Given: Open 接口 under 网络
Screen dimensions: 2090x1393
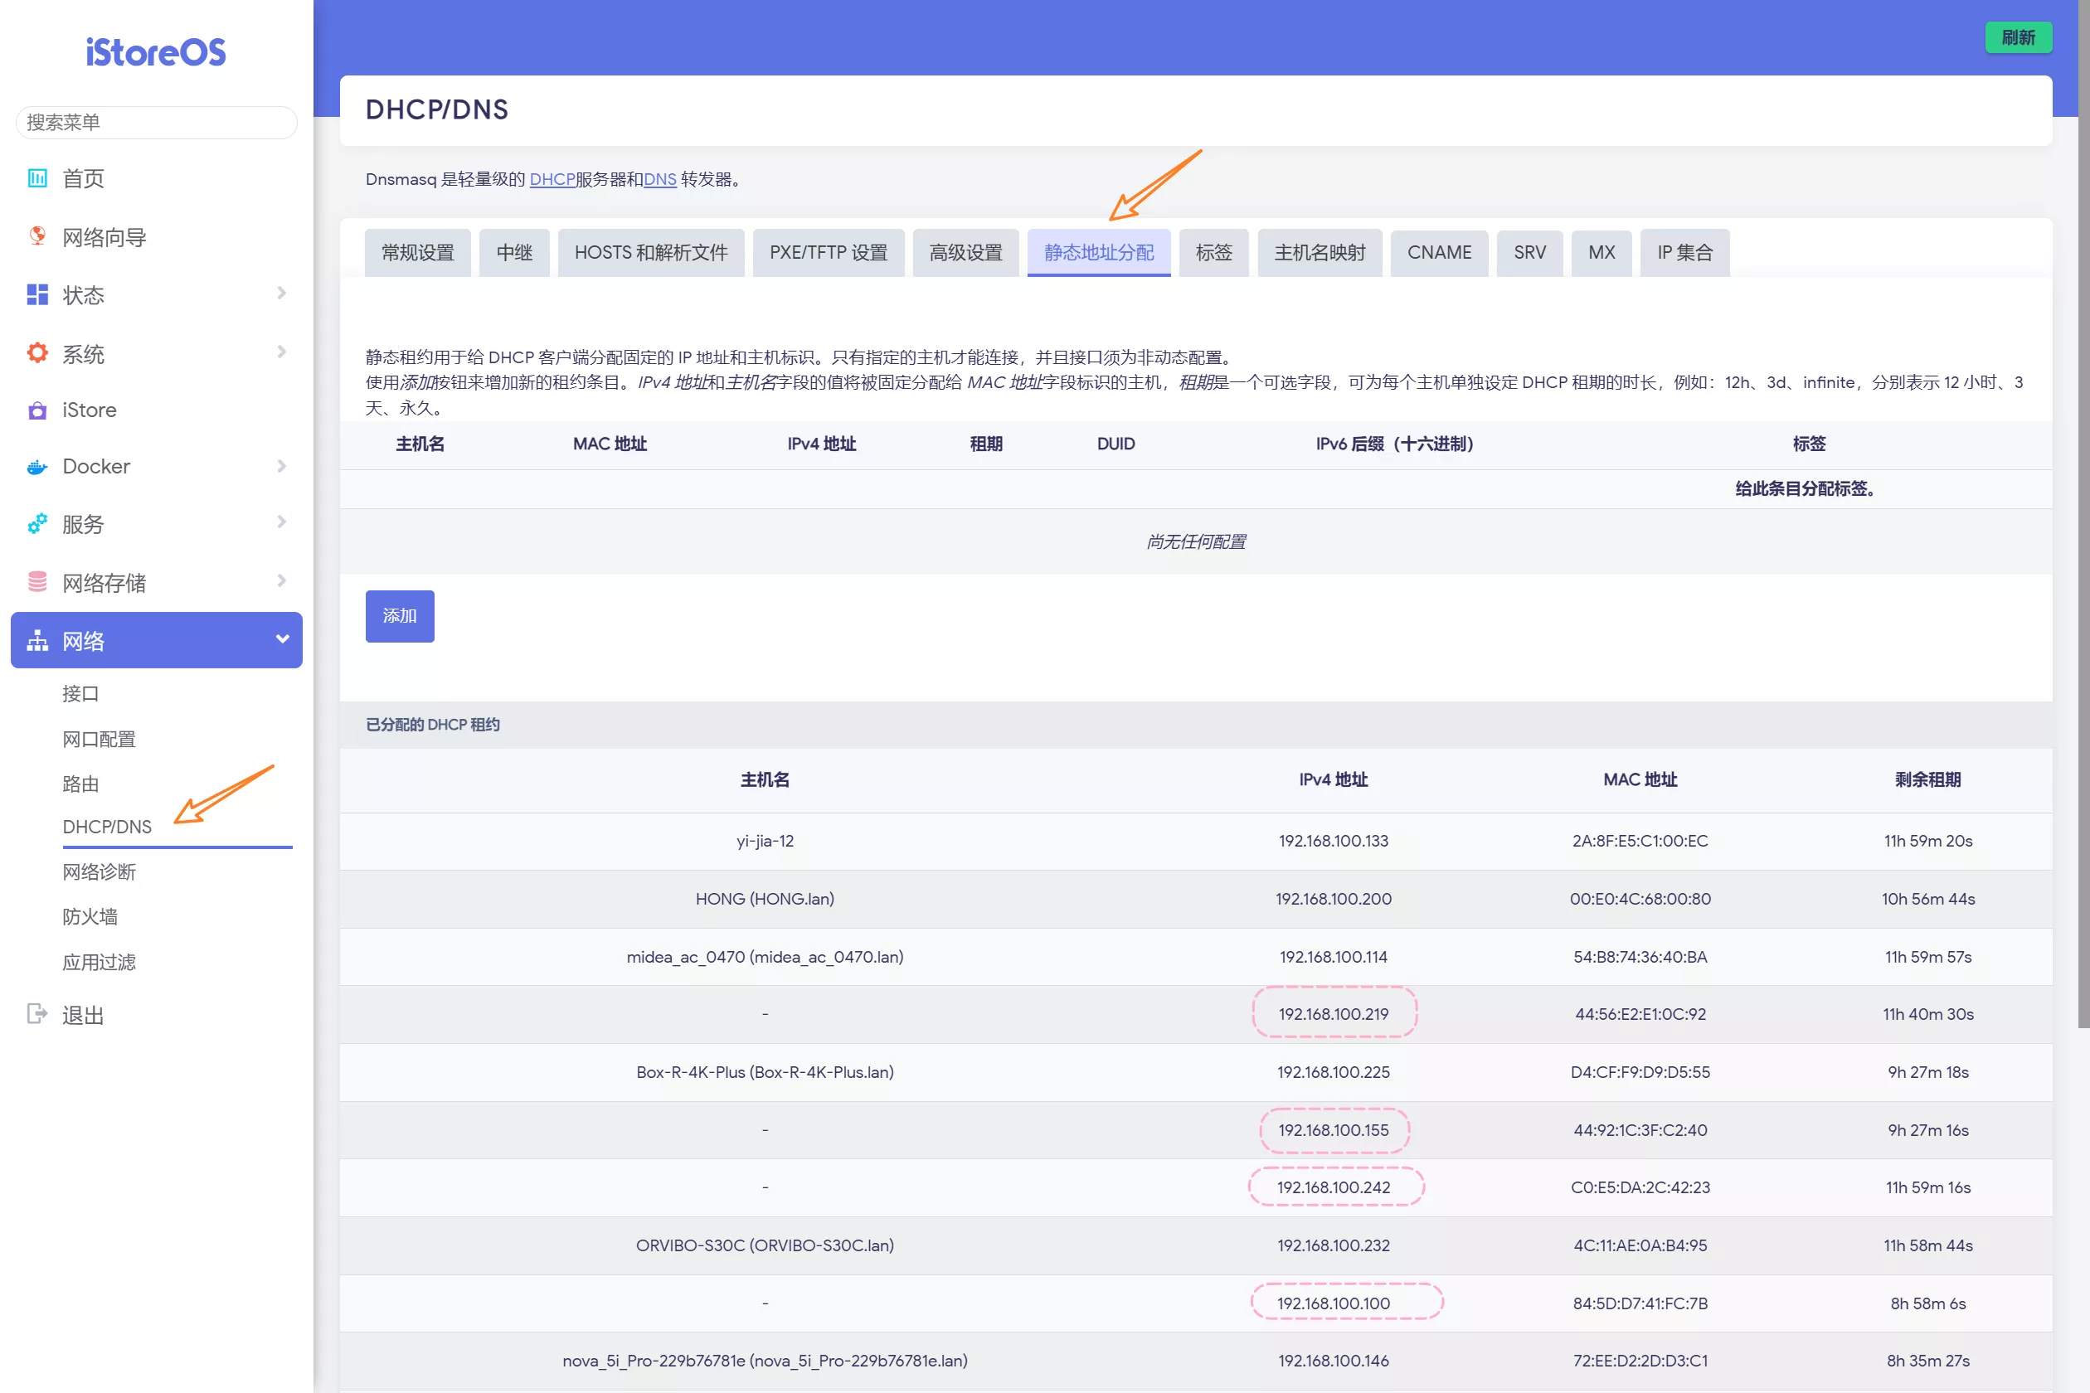Looking at the screenshot, I should [81, 694].
